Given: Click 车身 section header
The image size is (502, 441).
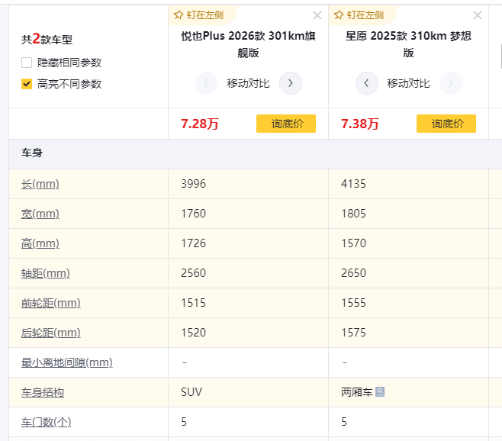Looking at the screenshot, I should [32, 153].
